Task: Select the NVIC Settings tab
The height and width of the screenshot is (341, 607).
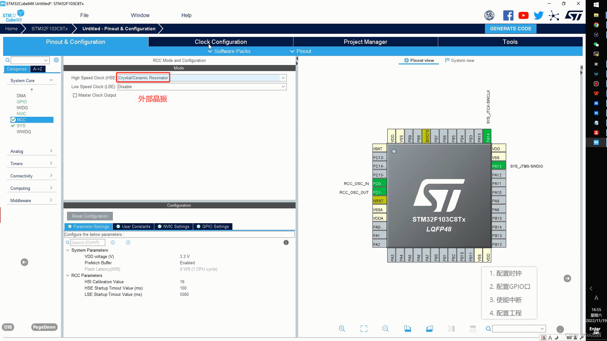Action: tap(173, 226)
